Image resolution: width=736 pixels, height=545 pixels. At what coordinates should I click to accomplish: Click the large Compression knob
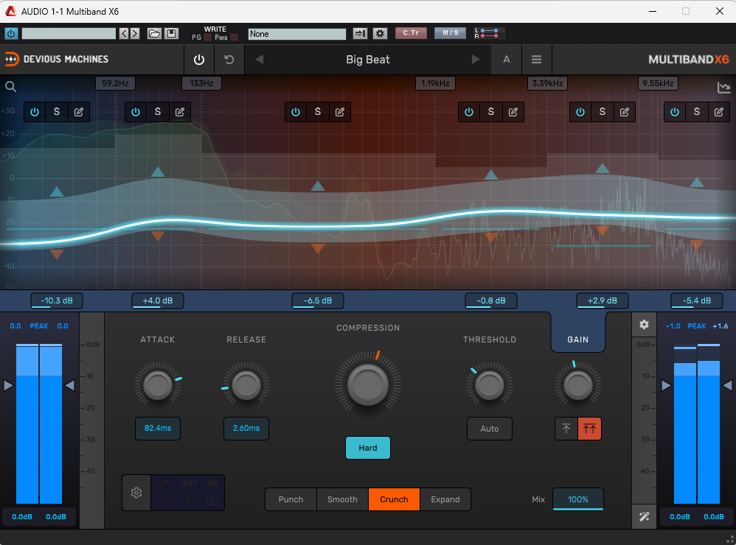tap(367, 384)
